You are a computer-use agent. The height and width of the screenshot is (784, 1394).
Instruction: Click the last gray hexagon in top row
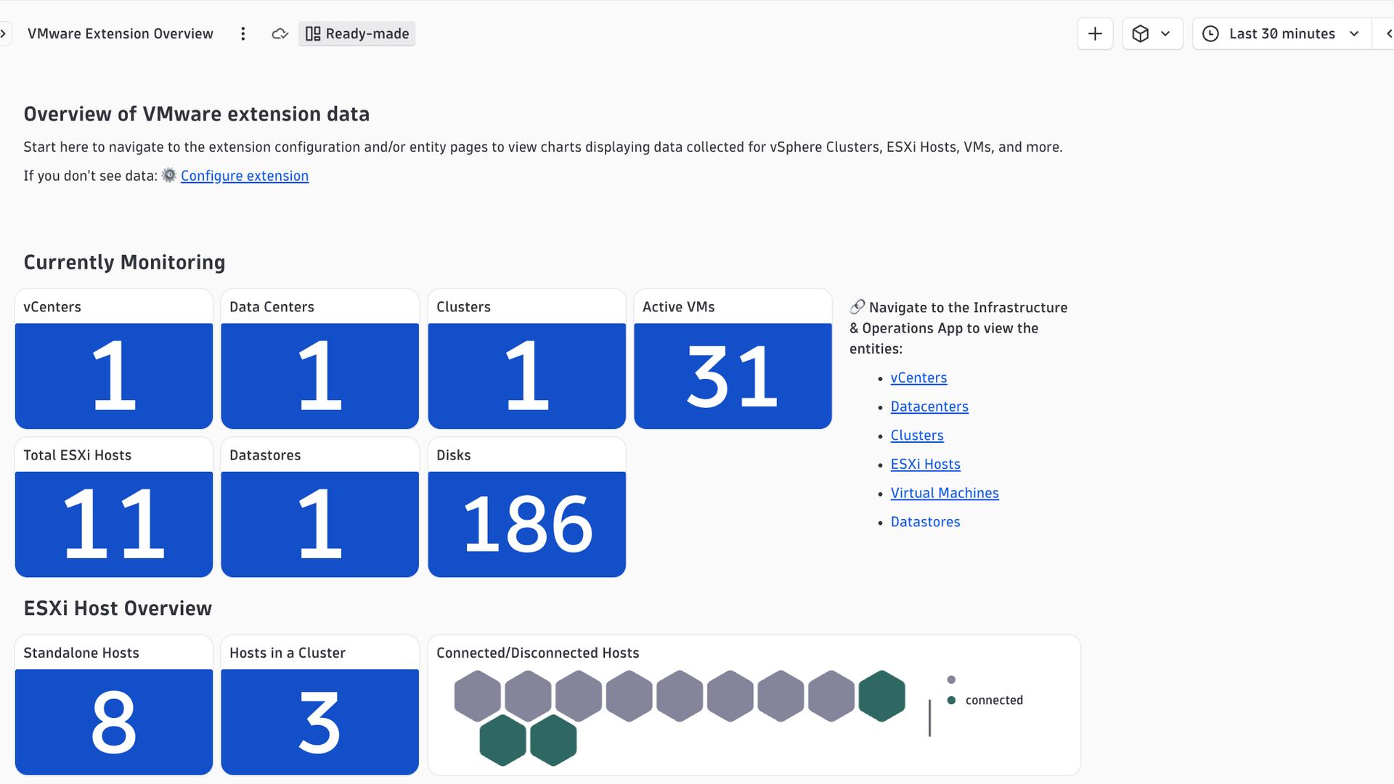tap(831, 696)
